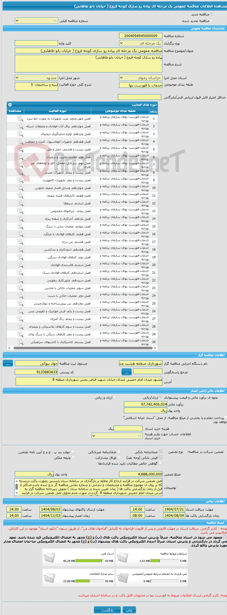Open view icon for activity row 26
Image resolution: width=227 pixels, height=615 pixels.
pyautogui.click(x=20, y=311)
